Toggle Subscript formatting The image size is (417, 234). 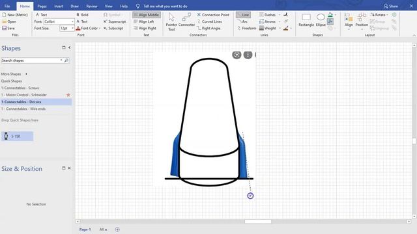point(113,28)
